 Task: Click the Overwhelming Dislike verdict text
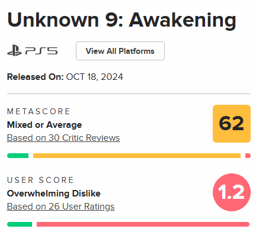(x=54, y=194)
